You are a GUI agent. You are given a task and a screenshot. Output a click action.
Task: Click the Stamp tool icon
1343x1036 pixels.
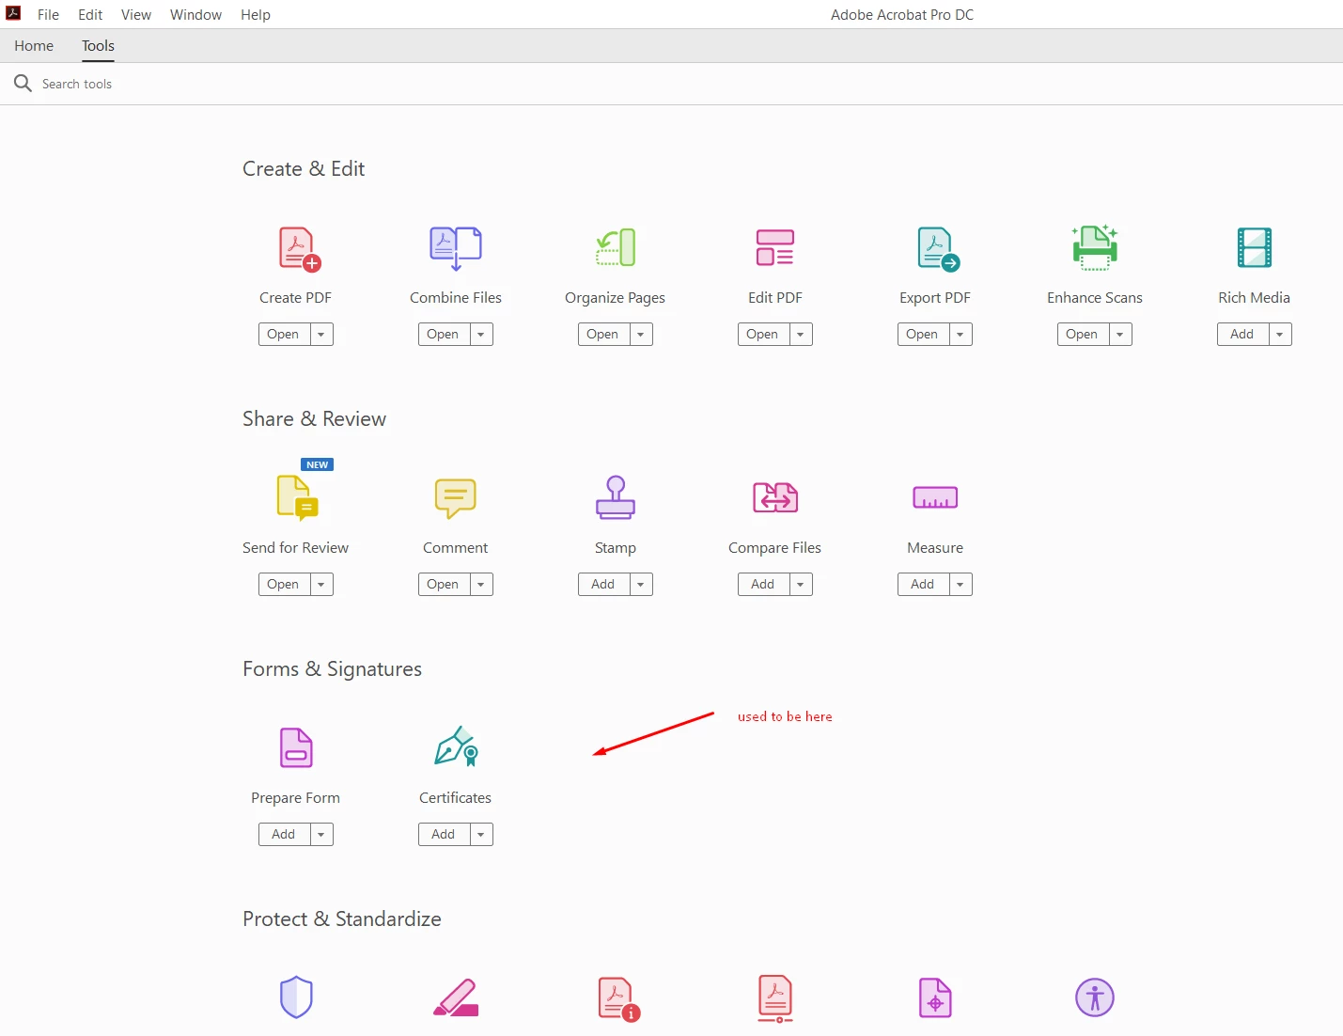[616, 497]
